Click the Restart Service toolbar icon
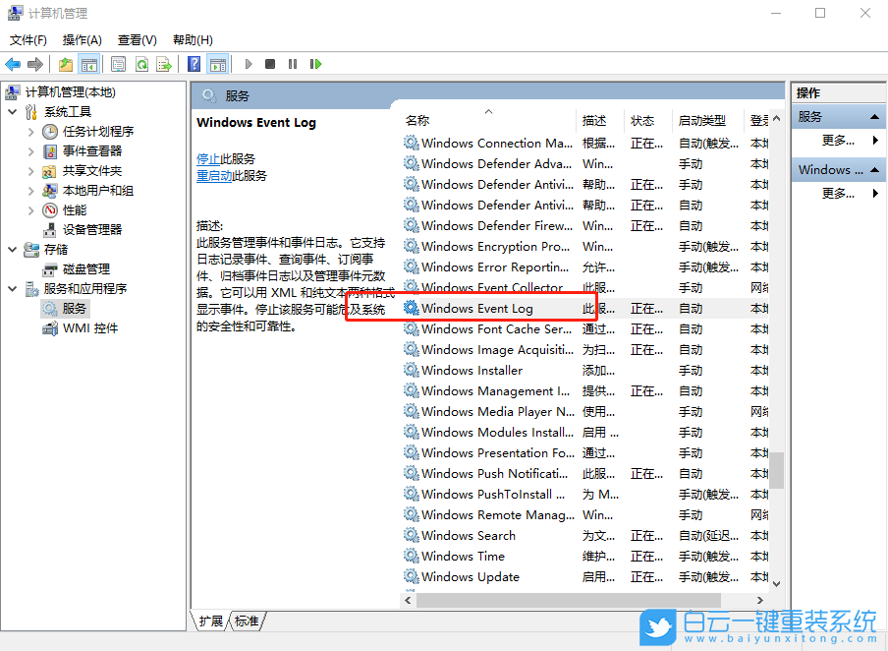 [313, 63]
